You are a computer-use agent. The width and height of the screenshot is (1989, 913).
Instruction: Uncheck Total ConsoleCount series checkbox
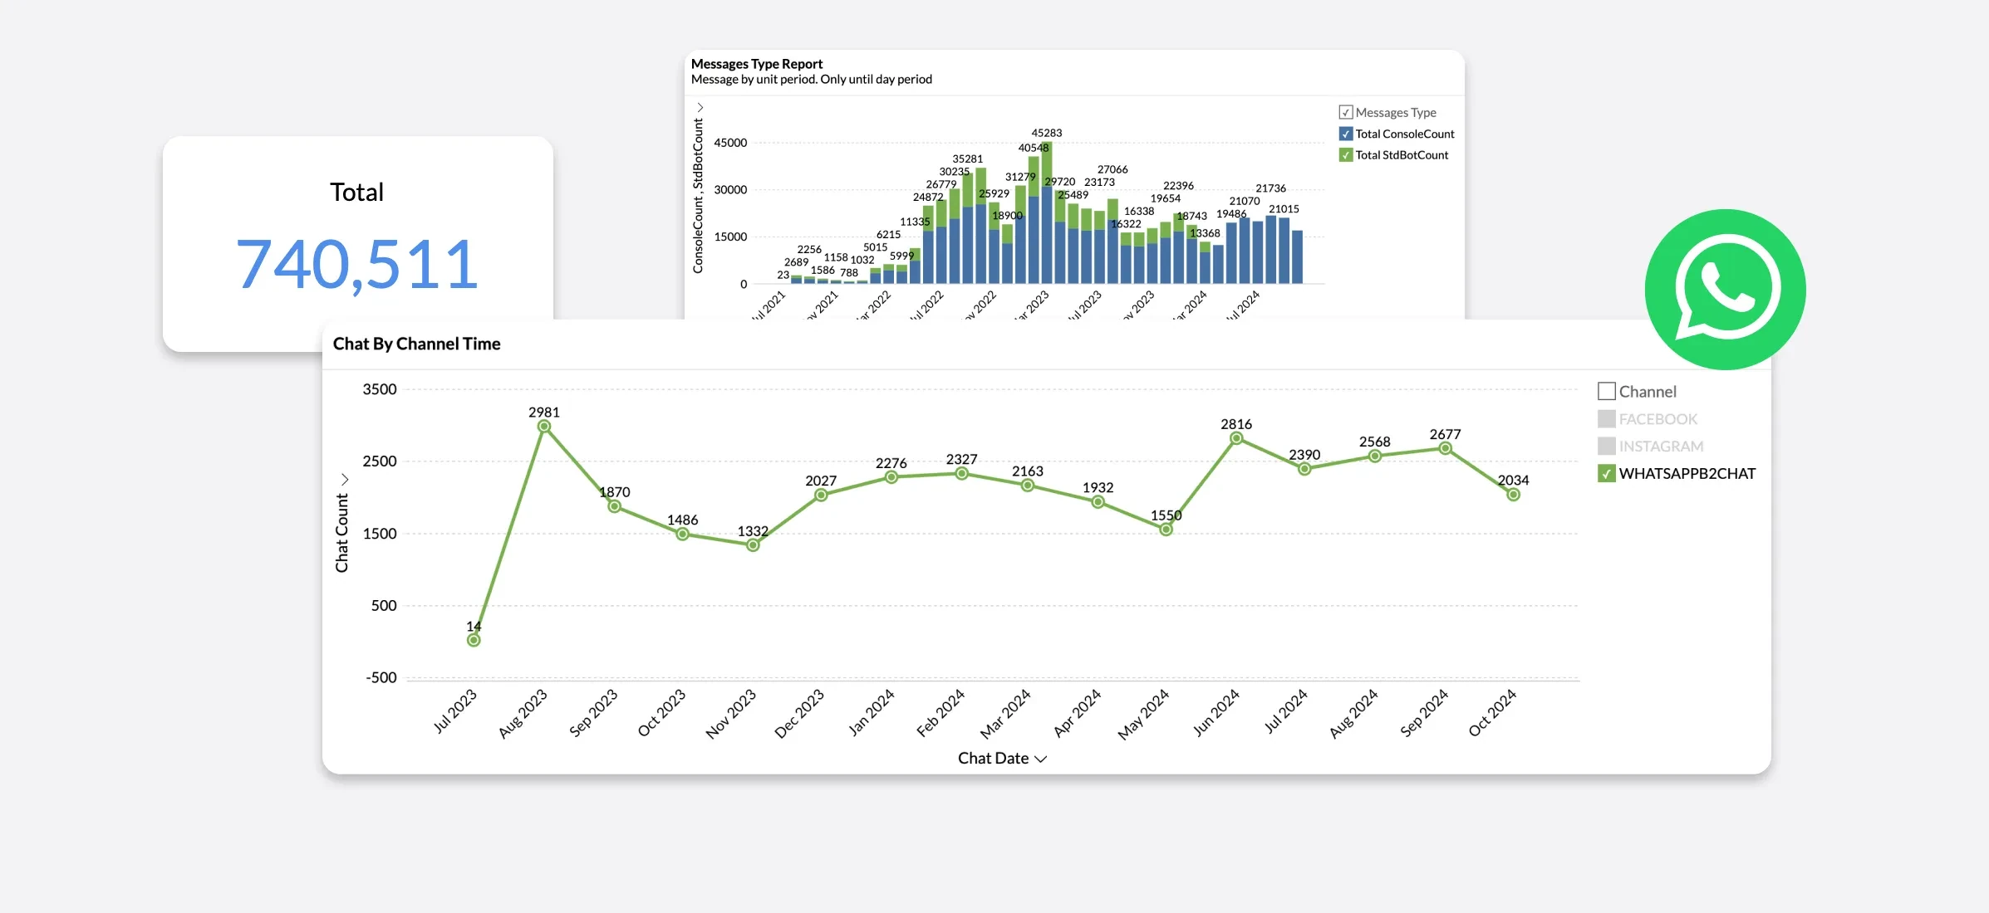[x=1346, y=134]
